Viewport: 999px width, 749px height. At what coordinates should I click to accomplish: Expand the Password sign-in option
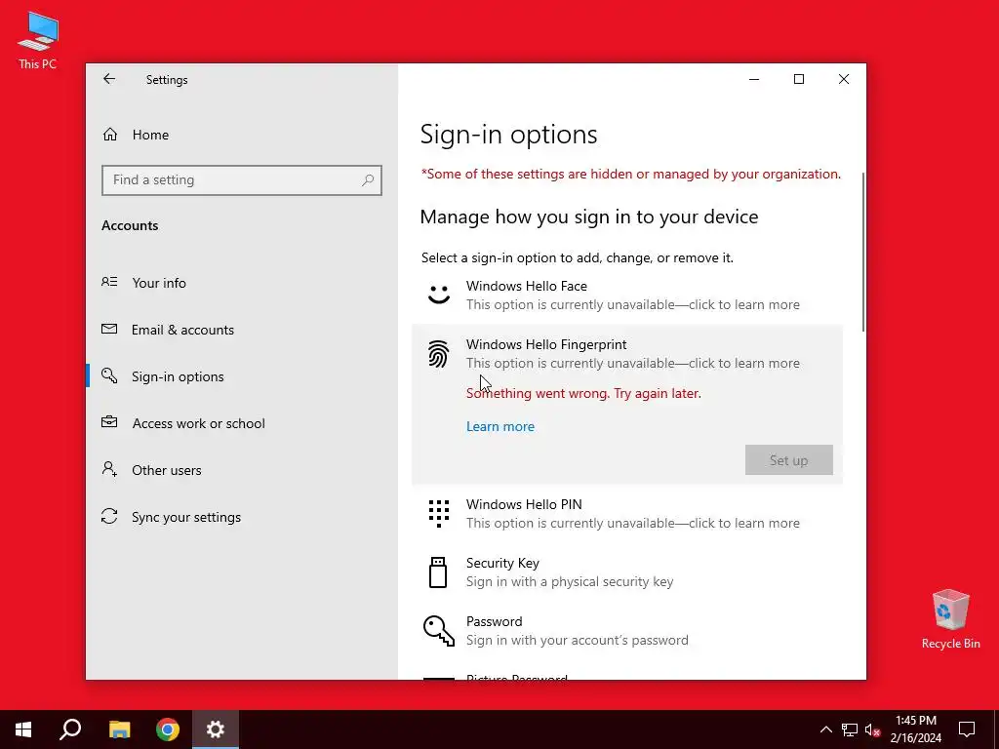[627, 631]
